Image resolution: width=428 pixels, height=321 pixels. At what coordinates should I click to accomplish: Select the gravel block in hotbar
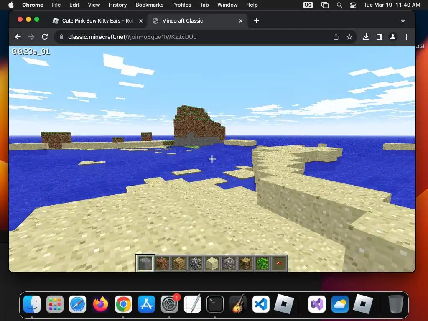click(x=229, y=263)
